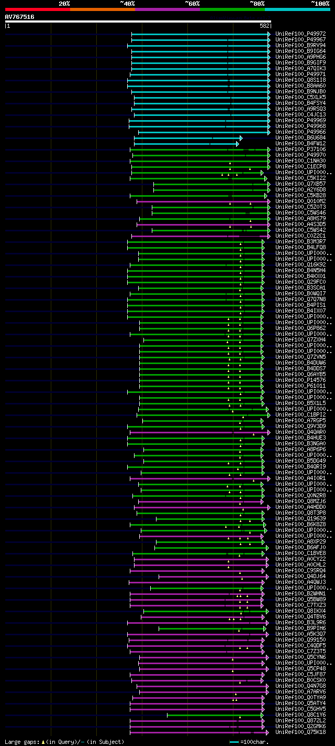Click UniRef100_A4I0R1 label
The image size is (335, 746).
[300, 478]
